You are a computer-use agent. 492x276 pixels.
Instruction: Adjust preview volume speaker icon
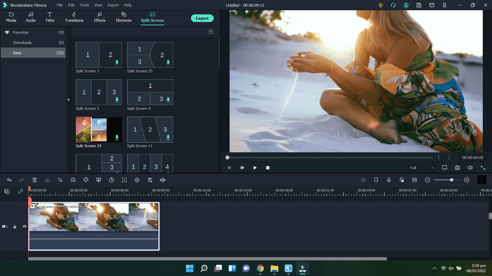(x=470, y=168)
